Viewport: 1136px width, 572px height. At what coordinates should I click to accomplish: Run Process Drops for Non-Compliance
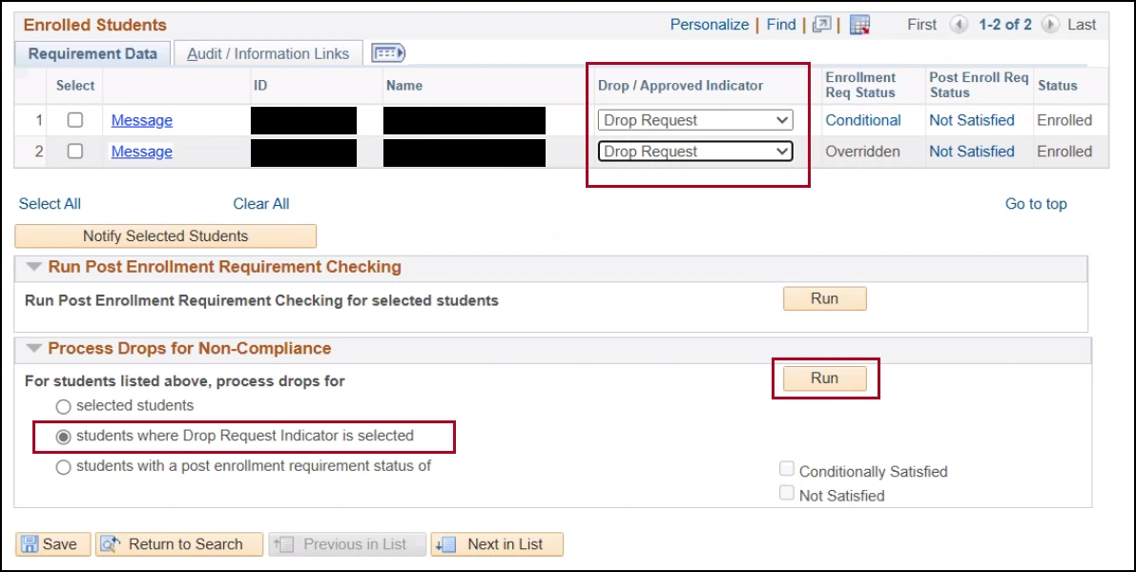[824, 378]
